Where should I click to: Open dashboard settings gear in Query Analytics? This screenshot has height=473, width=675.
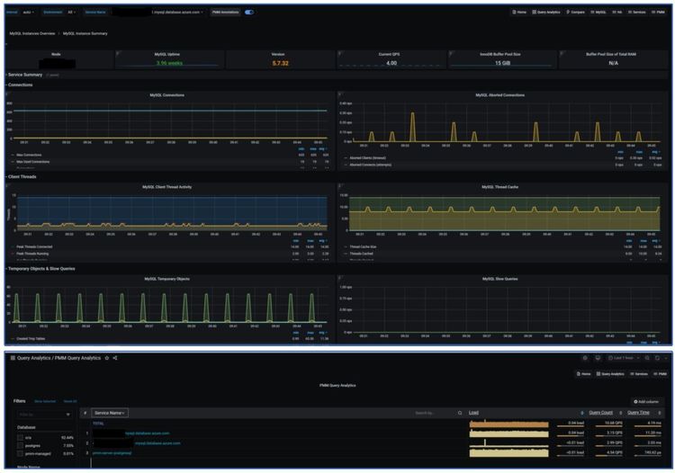[585, 358]
